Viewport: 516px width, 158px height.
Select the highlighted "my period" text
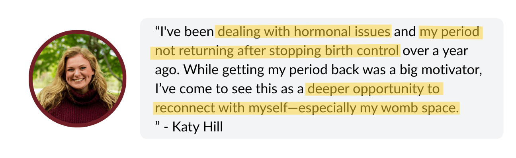coord(450,32)
